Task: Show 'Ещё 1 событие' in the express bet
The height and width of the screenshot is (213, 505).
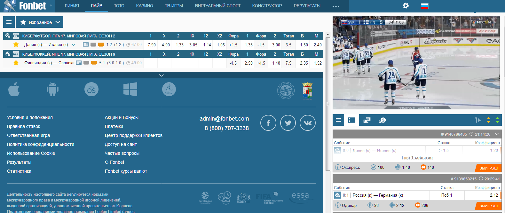Action: tap(417, 157)
